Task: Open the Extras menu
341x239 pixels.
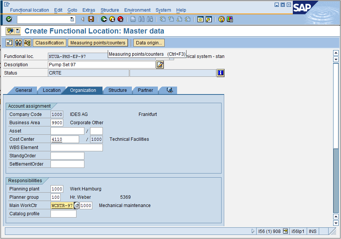Action: pos(89,10)
